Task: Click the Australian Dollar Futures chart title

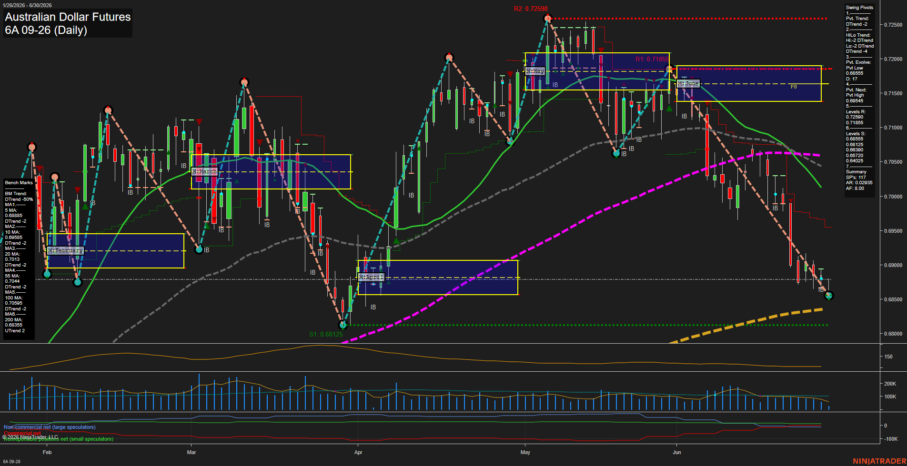Action: (68, 17)
